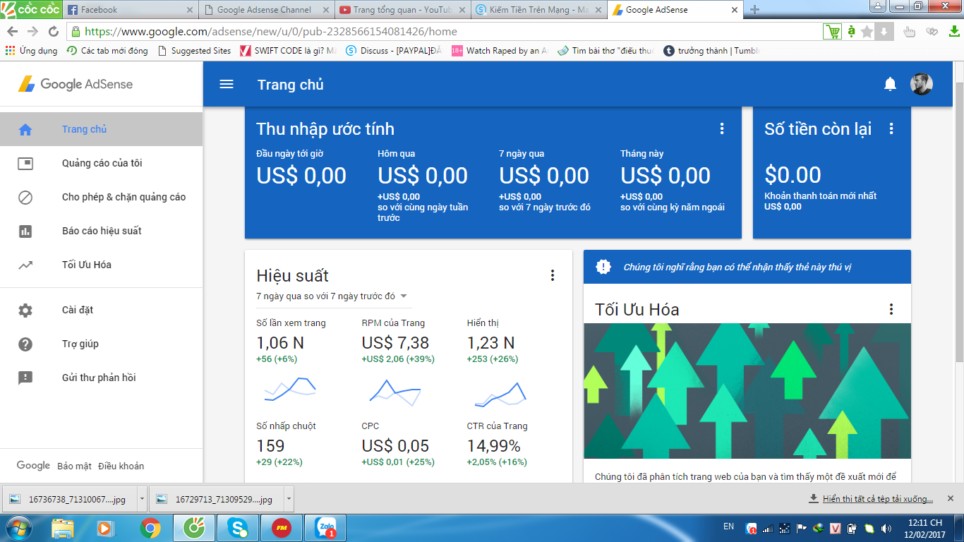
Task: Click the Google AdSense logo
Action: 76,84
